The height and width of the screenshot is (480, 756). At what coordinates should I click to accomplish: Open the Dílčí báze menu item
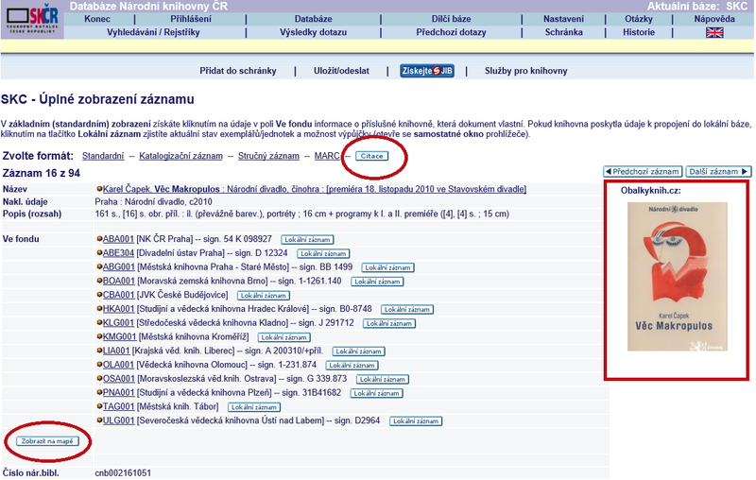coord(451,19)
